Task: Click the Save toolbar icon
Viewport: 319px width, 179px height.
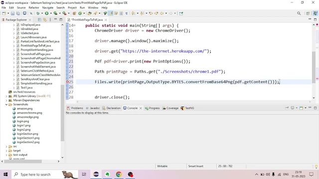Action: pyautogui.click(x=12, y=13)
